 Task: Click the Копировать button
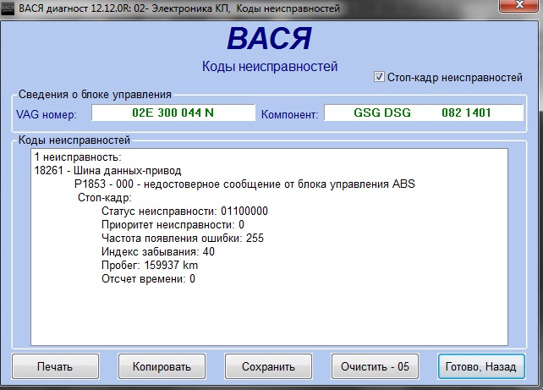click(x=162, y=366)
